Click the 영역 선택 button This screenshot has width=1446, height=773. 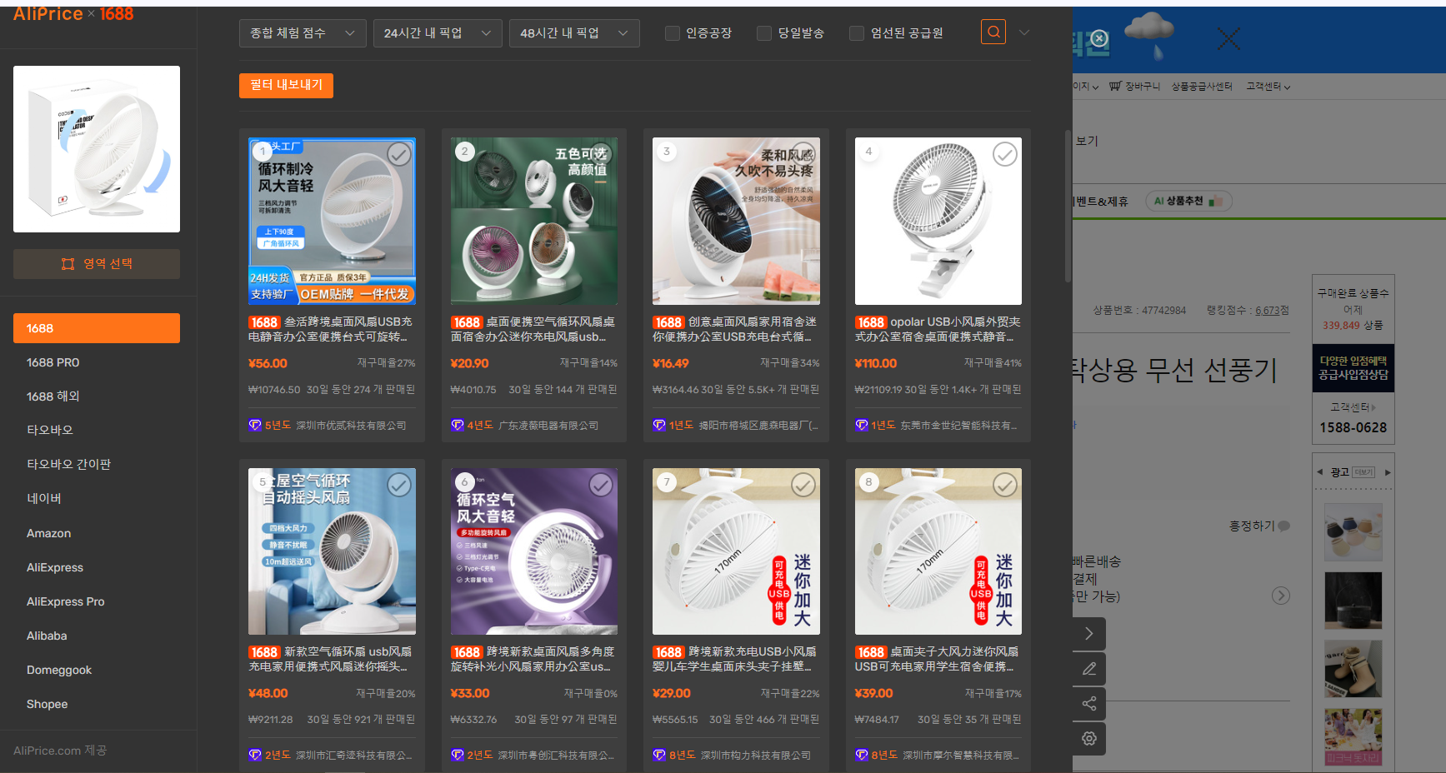97,264
